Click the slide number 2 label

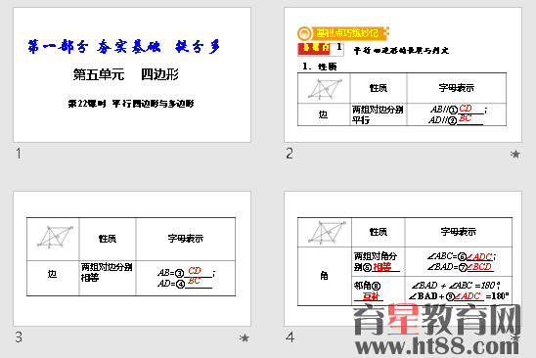(290, 154)
